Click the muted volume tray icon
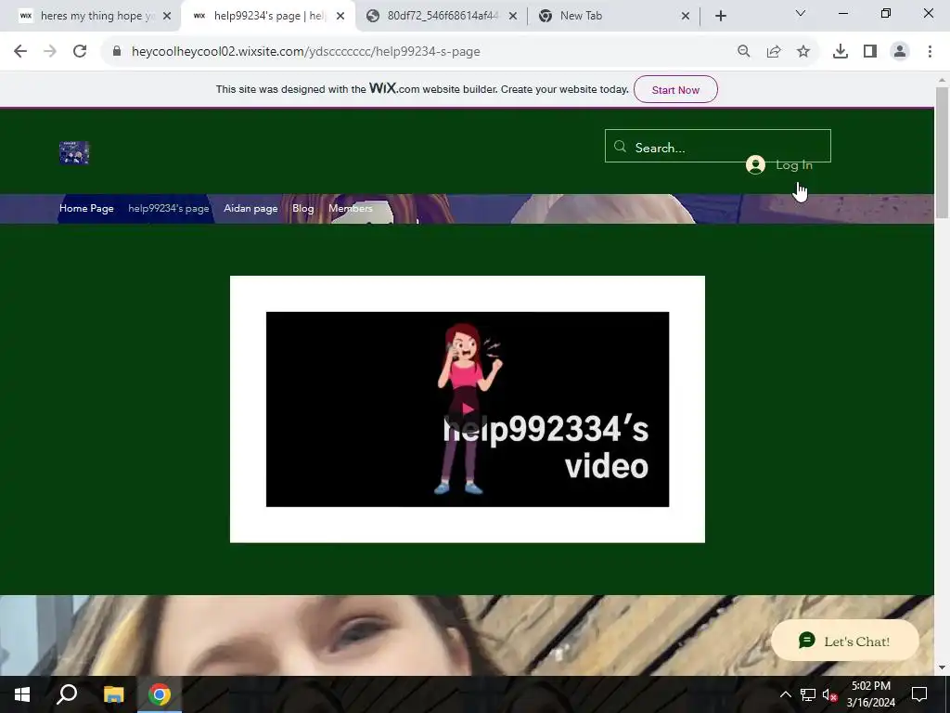950x713 pixels. [x=829, y=694]
